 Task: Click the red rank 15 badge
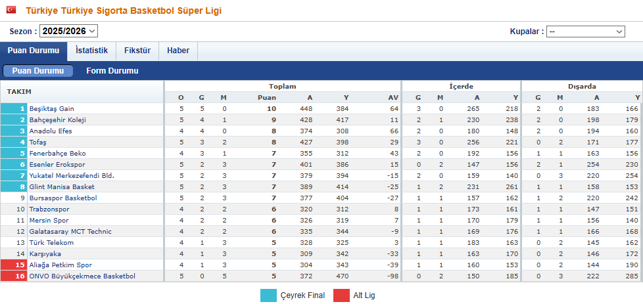click(14, 265)
